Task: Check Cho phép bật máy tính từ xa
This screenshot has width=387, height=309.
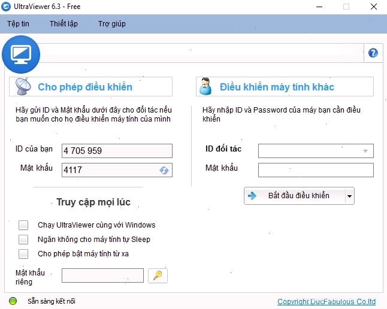Action: (23, 254)
